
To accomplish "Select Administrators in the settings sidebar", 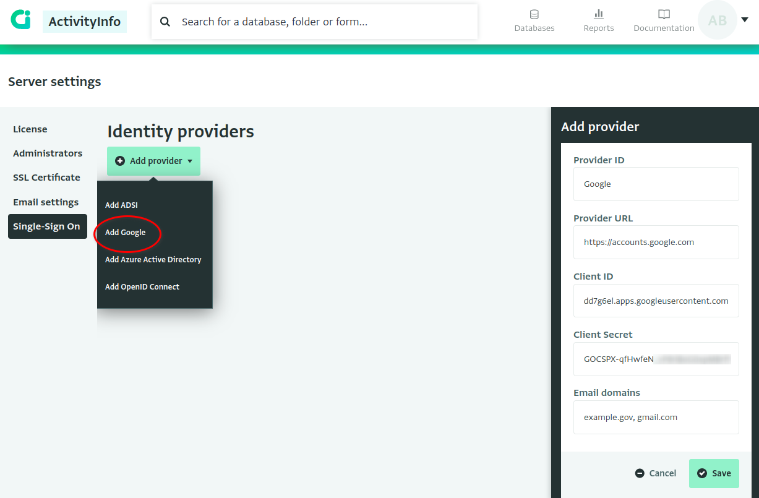I will point(48,153).
